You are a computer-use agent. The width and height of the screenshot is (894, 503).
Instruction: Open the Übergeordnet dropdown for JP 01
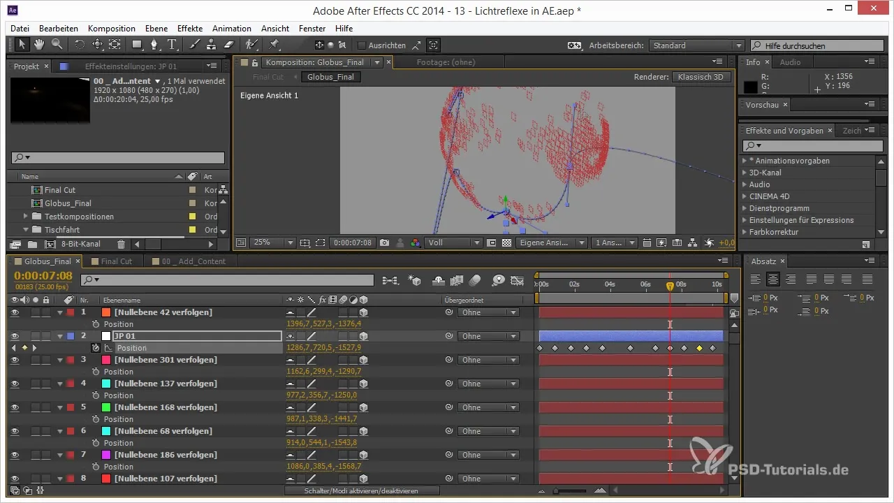click(488, 336)
